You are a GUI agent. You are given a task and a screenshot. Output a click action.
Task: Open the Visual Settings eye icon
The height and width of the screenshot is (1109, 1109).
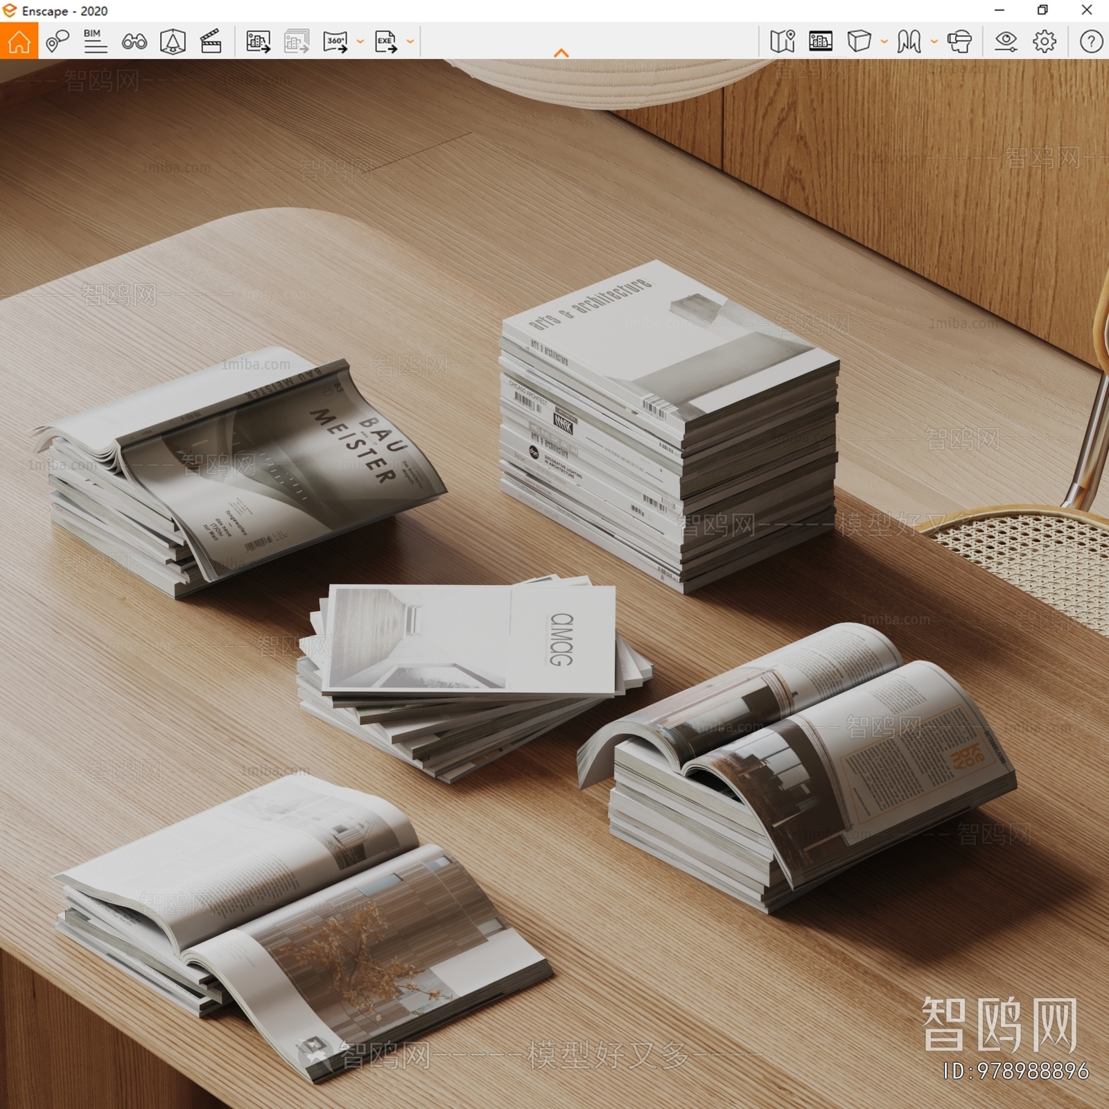point(1006,42)
